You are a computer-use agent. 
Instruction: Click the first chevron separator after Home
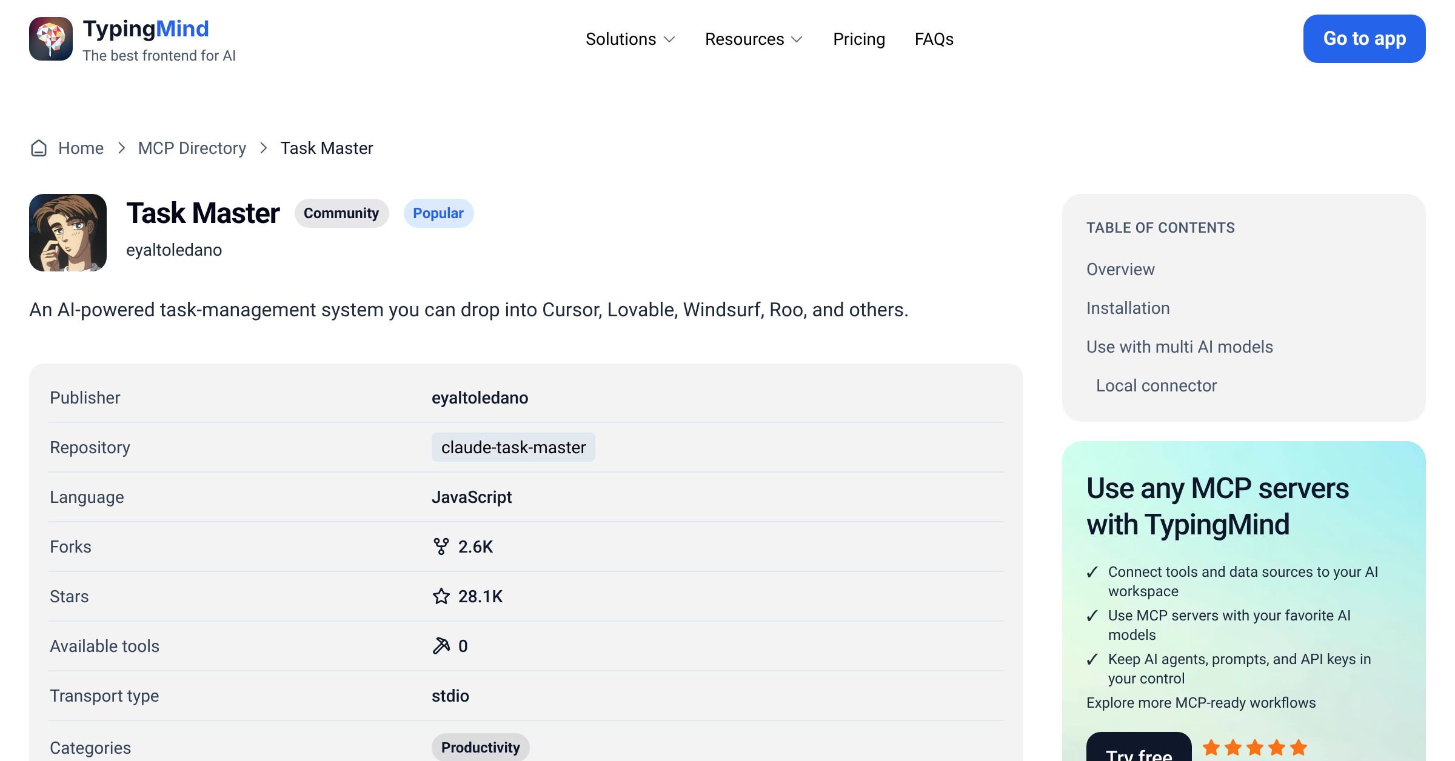(121, 148)
